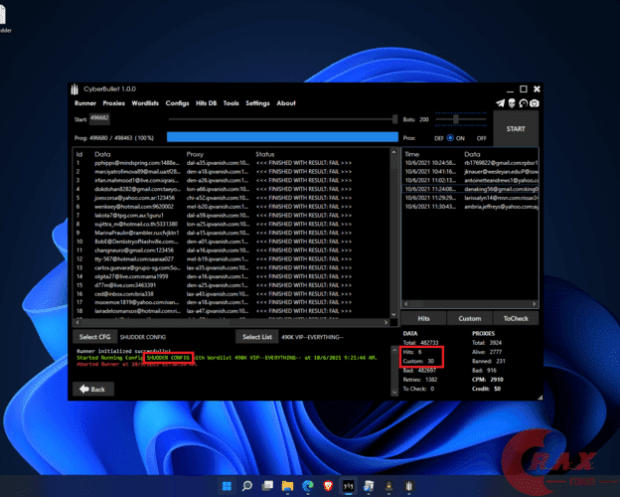620x497 pixels.
Task: Click the CyberBullet logo in the title bar
Action: tap(75, 89)
